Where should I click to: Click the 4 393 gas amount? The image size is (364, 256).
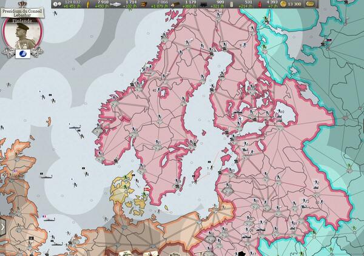click(272, 2)
